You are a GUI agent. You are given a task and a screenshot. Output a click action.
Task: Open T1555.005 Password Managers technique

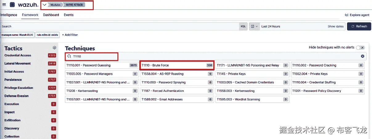101,74
